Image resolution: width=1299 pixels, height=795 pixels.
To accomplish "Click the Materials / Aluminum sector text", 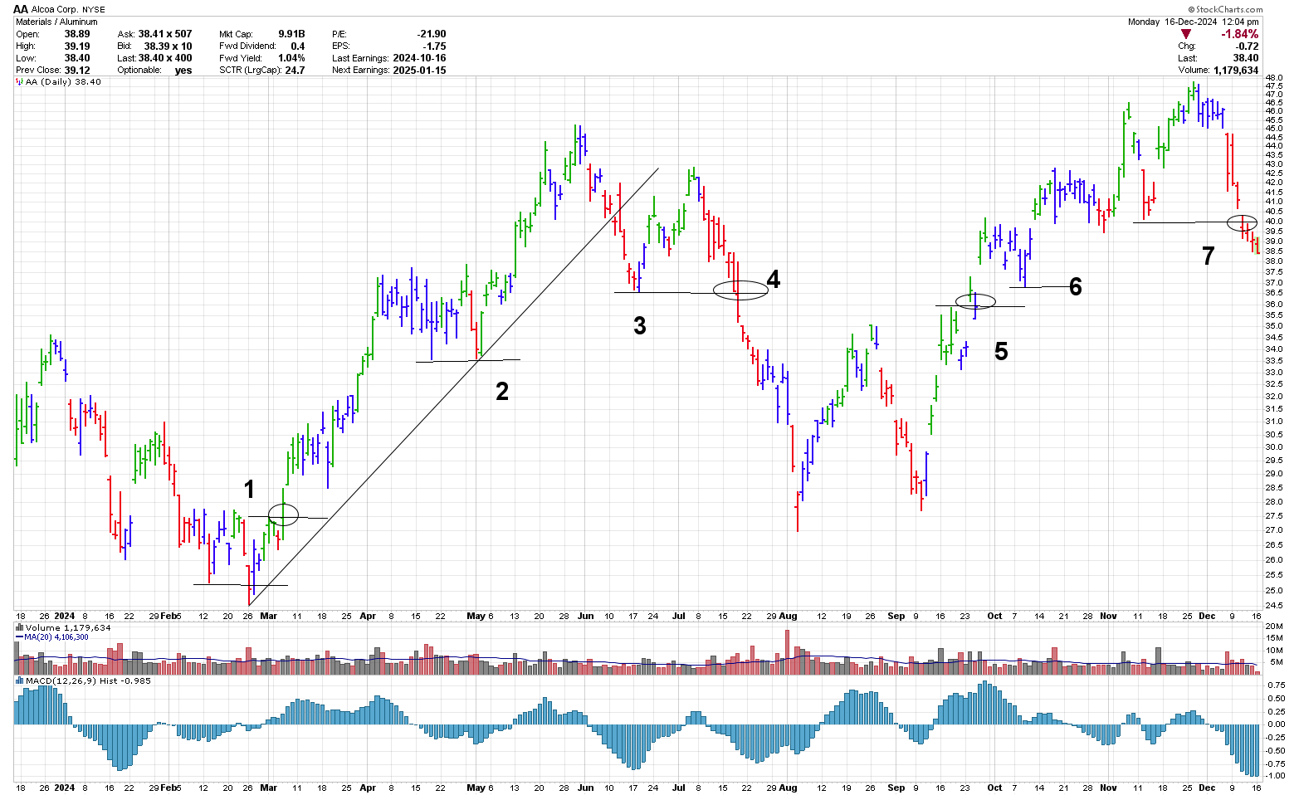I will point(56,22).
